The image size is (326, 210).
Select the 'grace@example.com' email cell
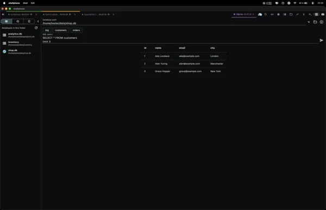tap(190, 71)
